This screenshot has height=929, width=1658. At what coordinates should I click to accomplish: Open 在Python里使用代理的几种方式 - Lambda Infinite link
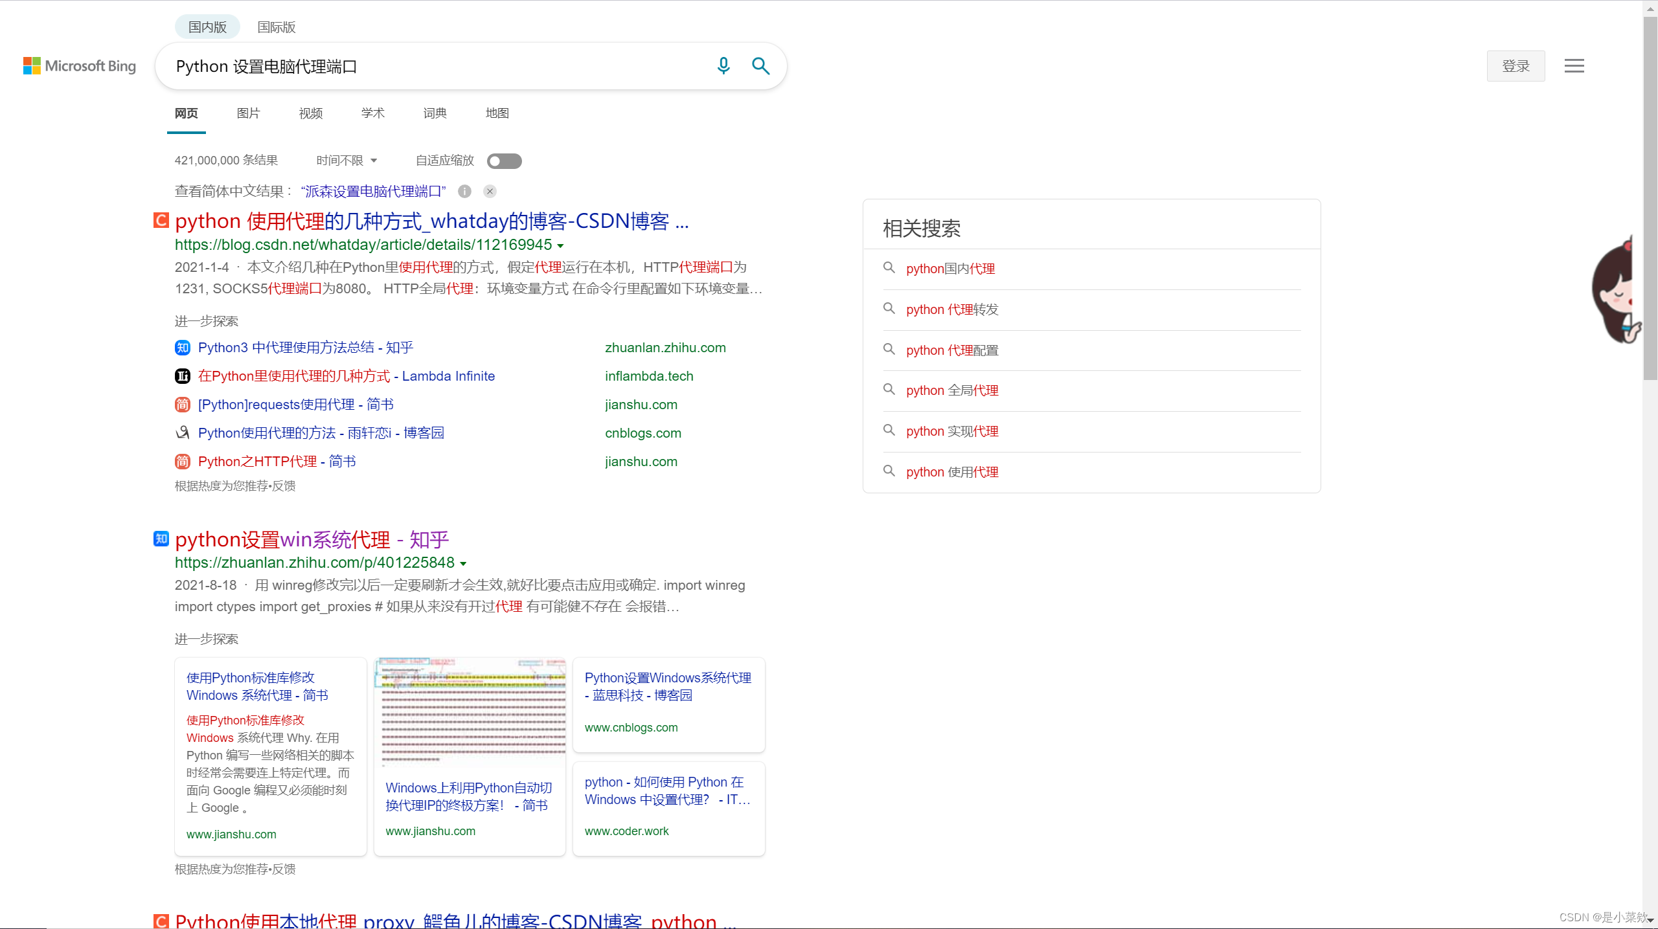point(346,376)
